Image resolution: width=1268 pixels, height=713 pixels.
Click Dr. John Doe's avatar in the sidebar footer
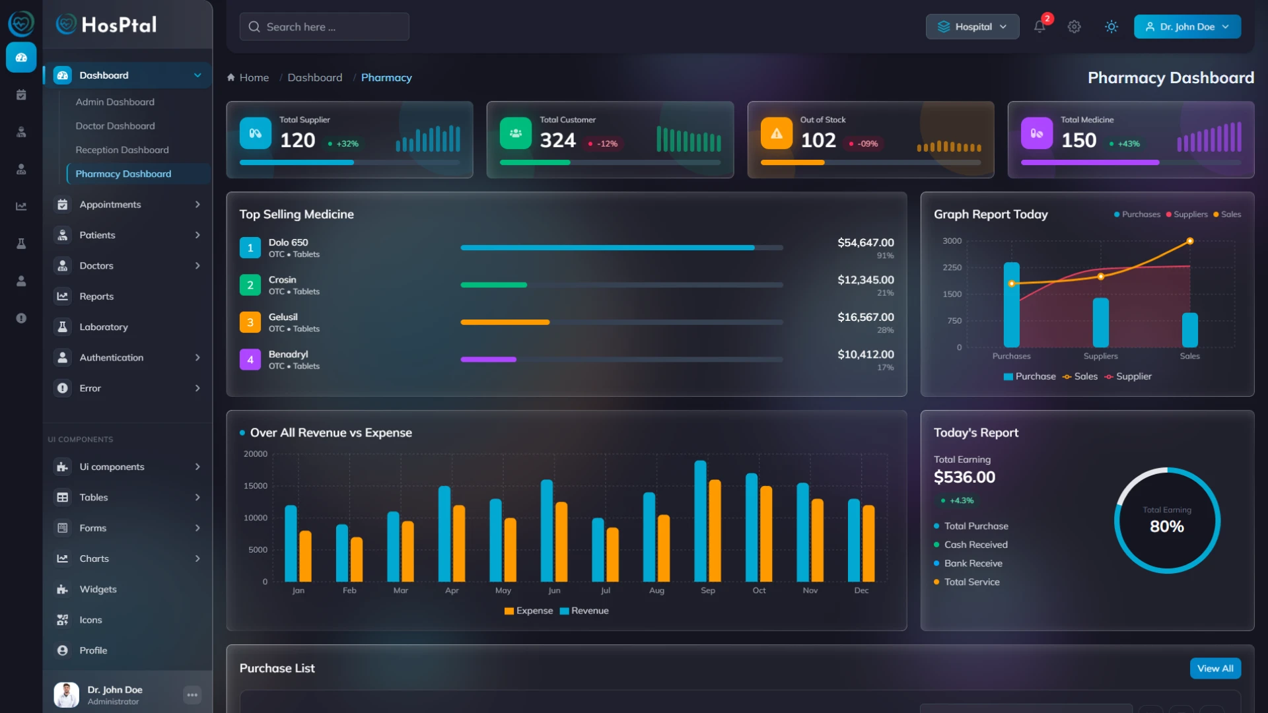click(66, 695)
